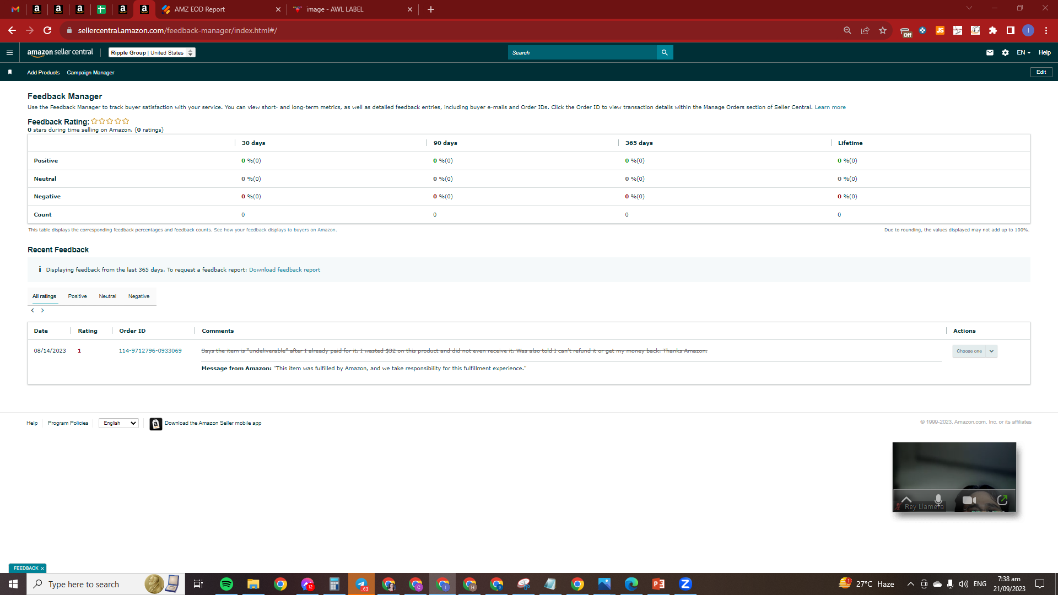Open Seller Central settings gear

click(1005, 53)
